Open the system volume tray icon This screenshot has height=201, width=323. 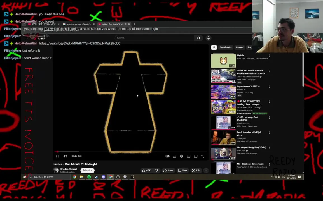click(279, 177)
